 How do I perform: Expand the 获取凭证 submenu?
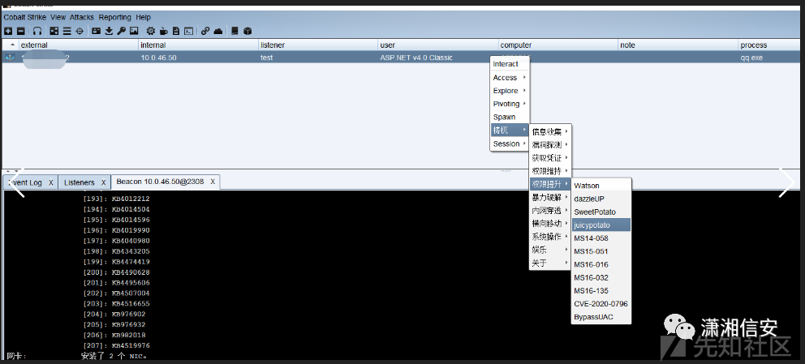pos(550,158)
